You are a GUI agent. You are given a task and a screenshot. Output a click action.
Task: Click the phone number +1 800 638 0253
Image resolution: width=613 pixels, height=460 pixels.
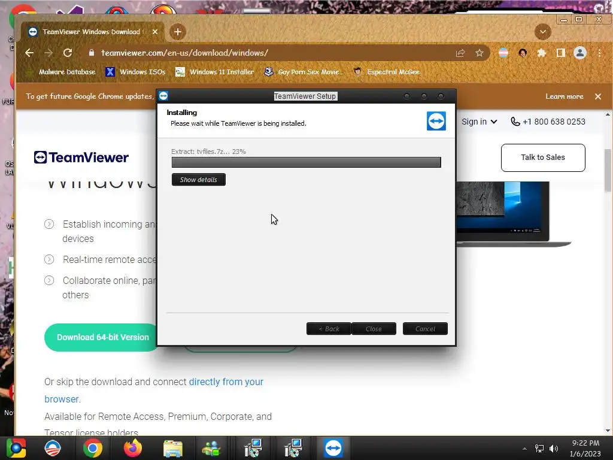tap(548, 122)
